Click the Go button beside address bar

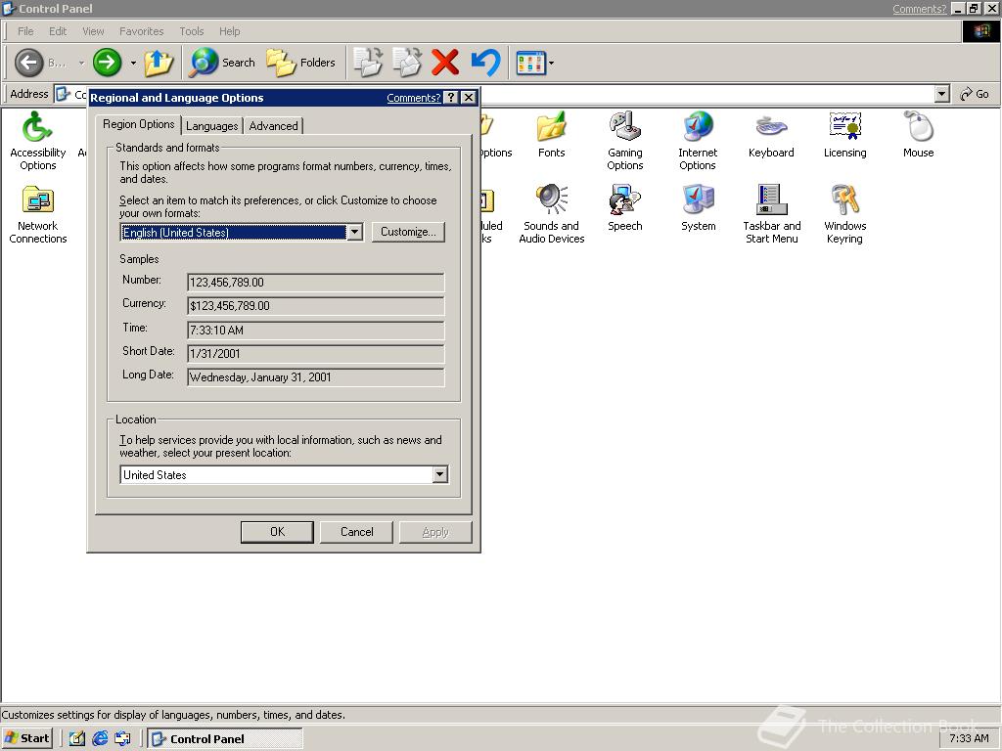[x=976, y=94]
